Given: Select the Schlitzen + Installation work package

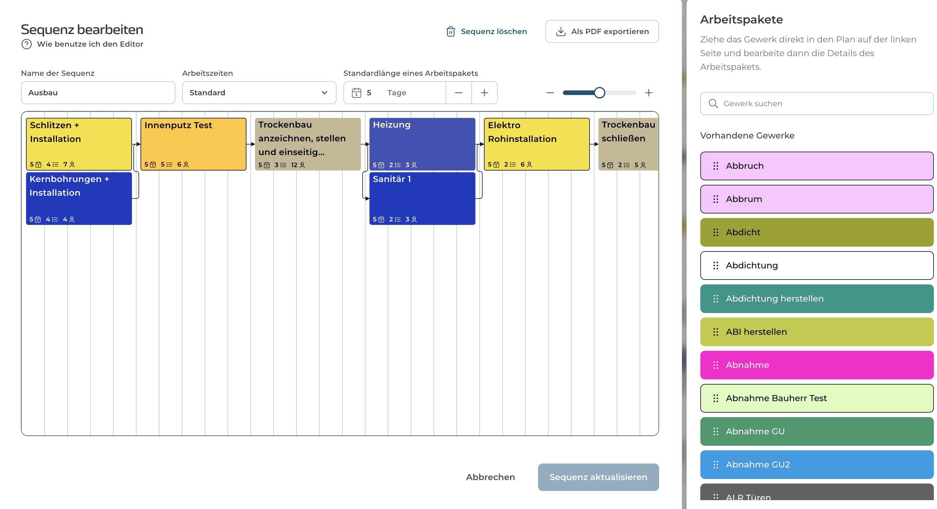Looking at the screenshot, I should pos(79,144).
